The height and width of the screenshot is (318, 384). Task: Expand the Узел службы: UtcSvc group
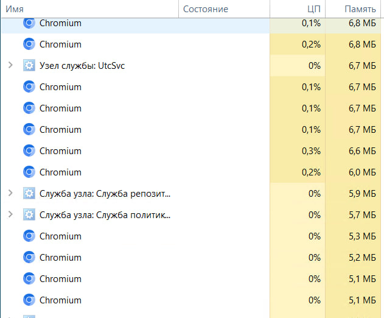coord(10,66)
